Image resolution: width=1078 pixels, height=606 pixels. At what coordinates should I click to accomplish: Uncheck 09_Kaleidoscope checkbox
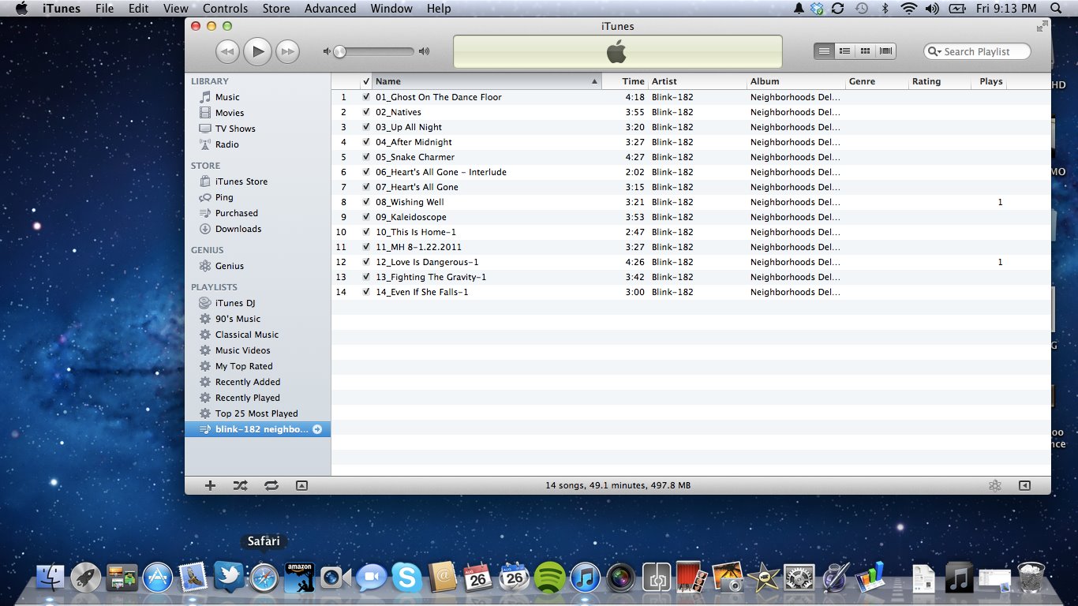tap(366, 217)
